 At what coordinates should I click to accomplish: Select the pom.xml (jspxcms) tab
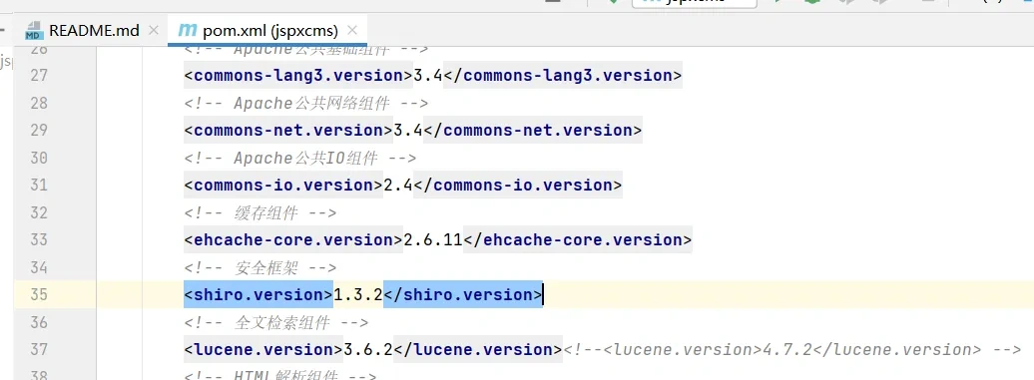(270, 30)
